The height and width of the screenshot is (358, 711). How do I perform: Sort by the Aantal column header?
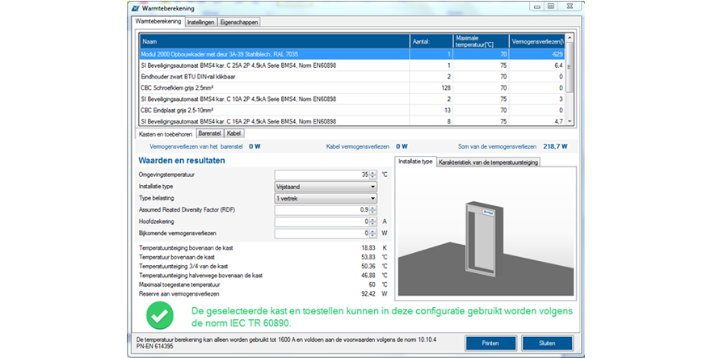pos(431,41)
